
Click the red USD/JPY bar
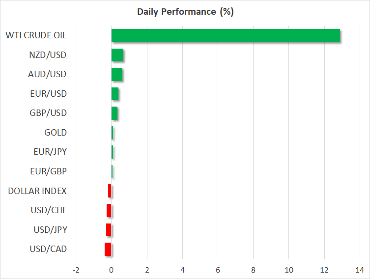point(109,230)
